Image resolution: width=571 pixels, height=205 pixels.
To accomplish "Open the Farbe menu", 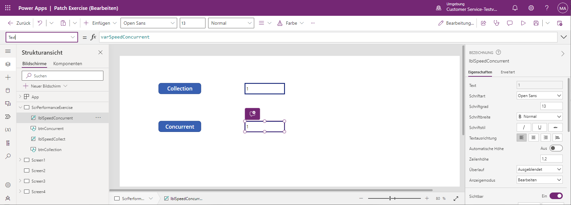I will tap(290, 23).
